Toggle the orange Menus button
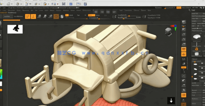 (x=179, y=8)
